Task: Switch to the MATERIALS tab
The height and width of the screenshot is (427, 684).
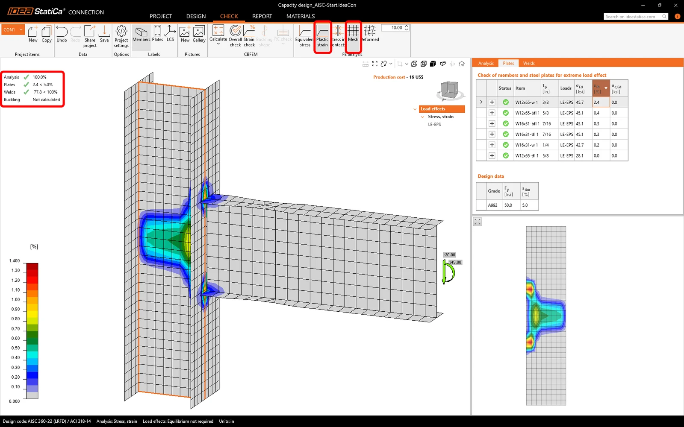Action: coord(301,16)
